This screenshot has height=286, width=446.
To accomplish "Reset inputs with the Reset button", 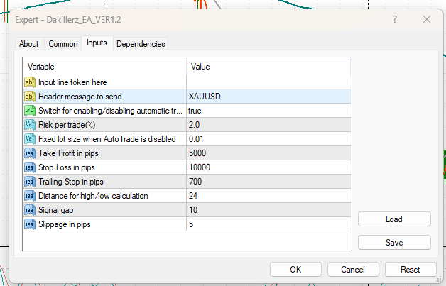I will pos(410,269).
